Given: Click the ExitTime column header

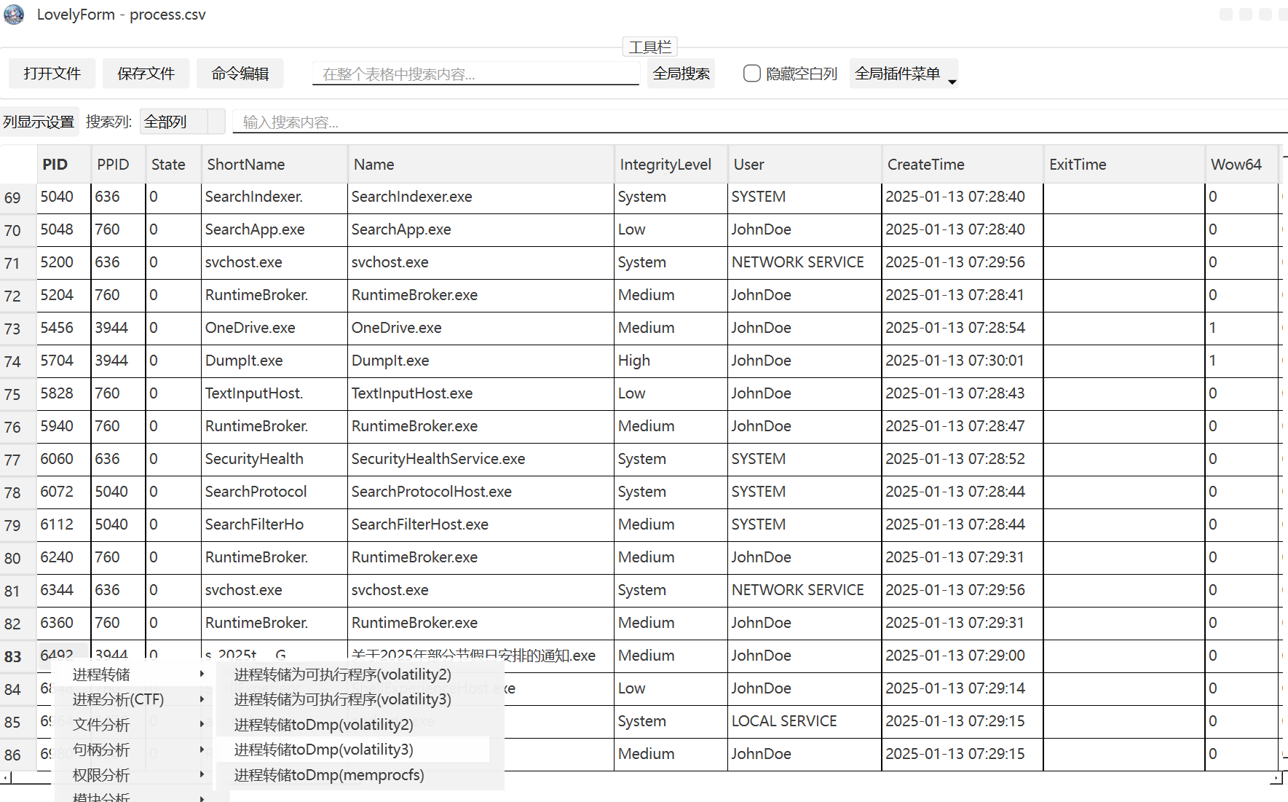Looking at the screenshot, I should click(x=1124, y=165).
